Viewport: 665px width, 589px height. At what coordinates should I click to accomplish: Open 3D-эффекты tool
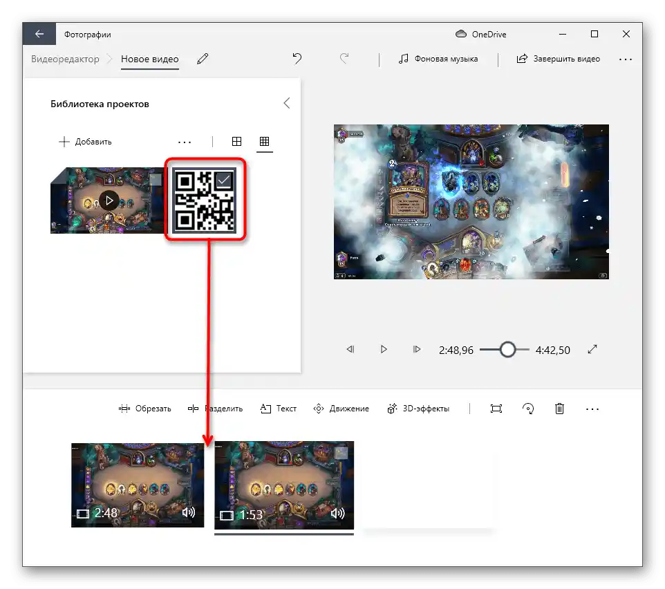(418, 409)
